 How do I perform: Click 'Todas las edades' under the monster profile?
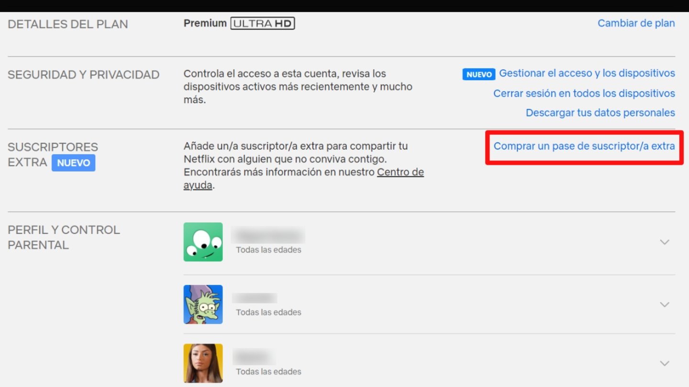pyautogui.click(x=268, y=250)
